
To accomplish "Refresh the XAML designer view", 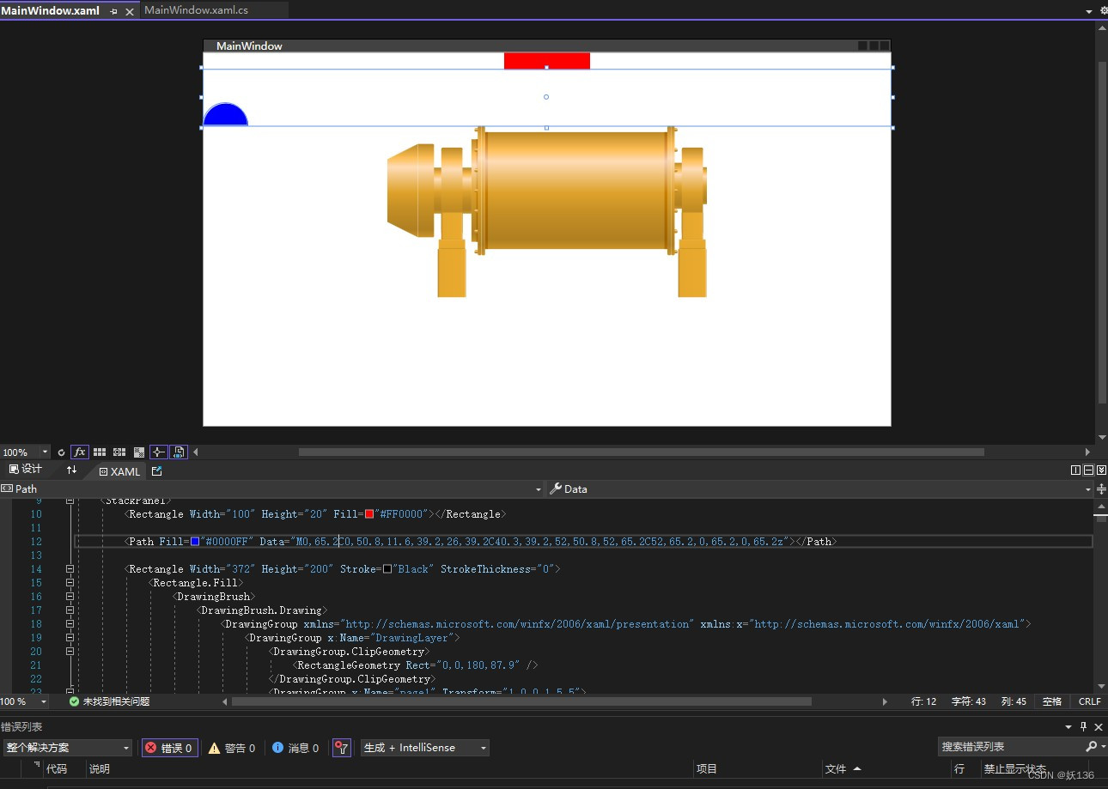I will (62, 452).
